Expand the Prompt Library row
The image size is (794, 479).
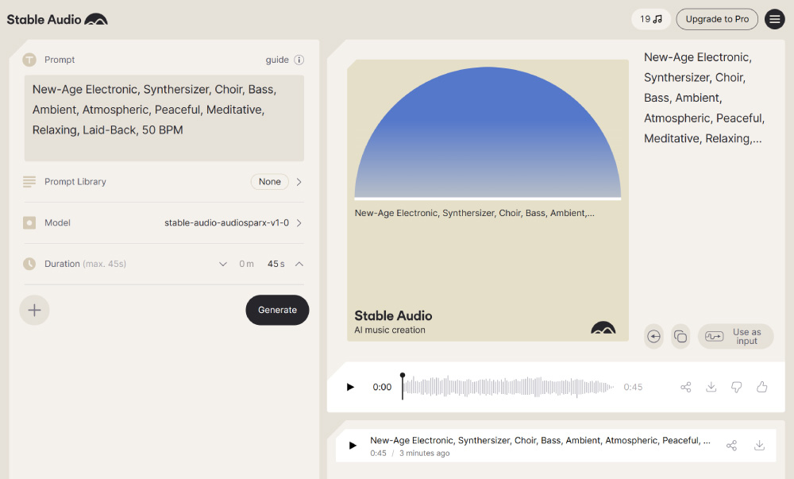[299, 182]
